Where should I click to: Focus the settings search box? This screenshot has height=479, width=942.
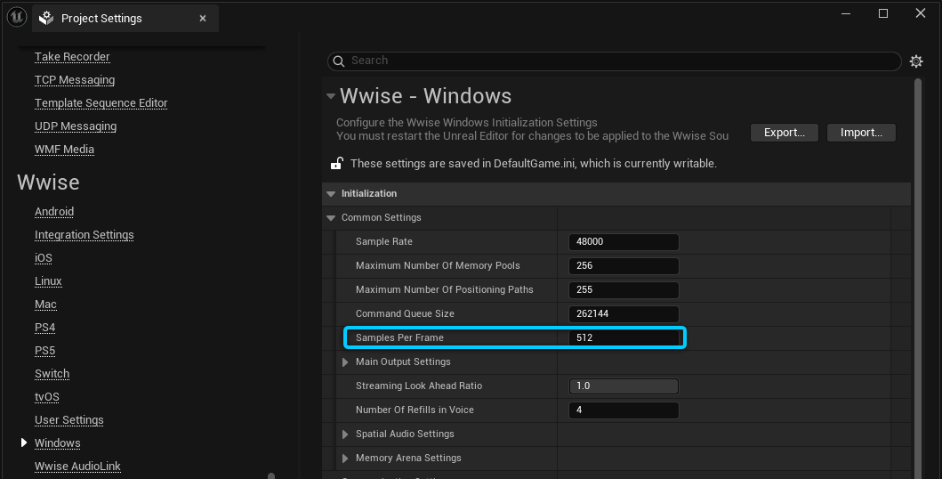[x=614, y=61]
